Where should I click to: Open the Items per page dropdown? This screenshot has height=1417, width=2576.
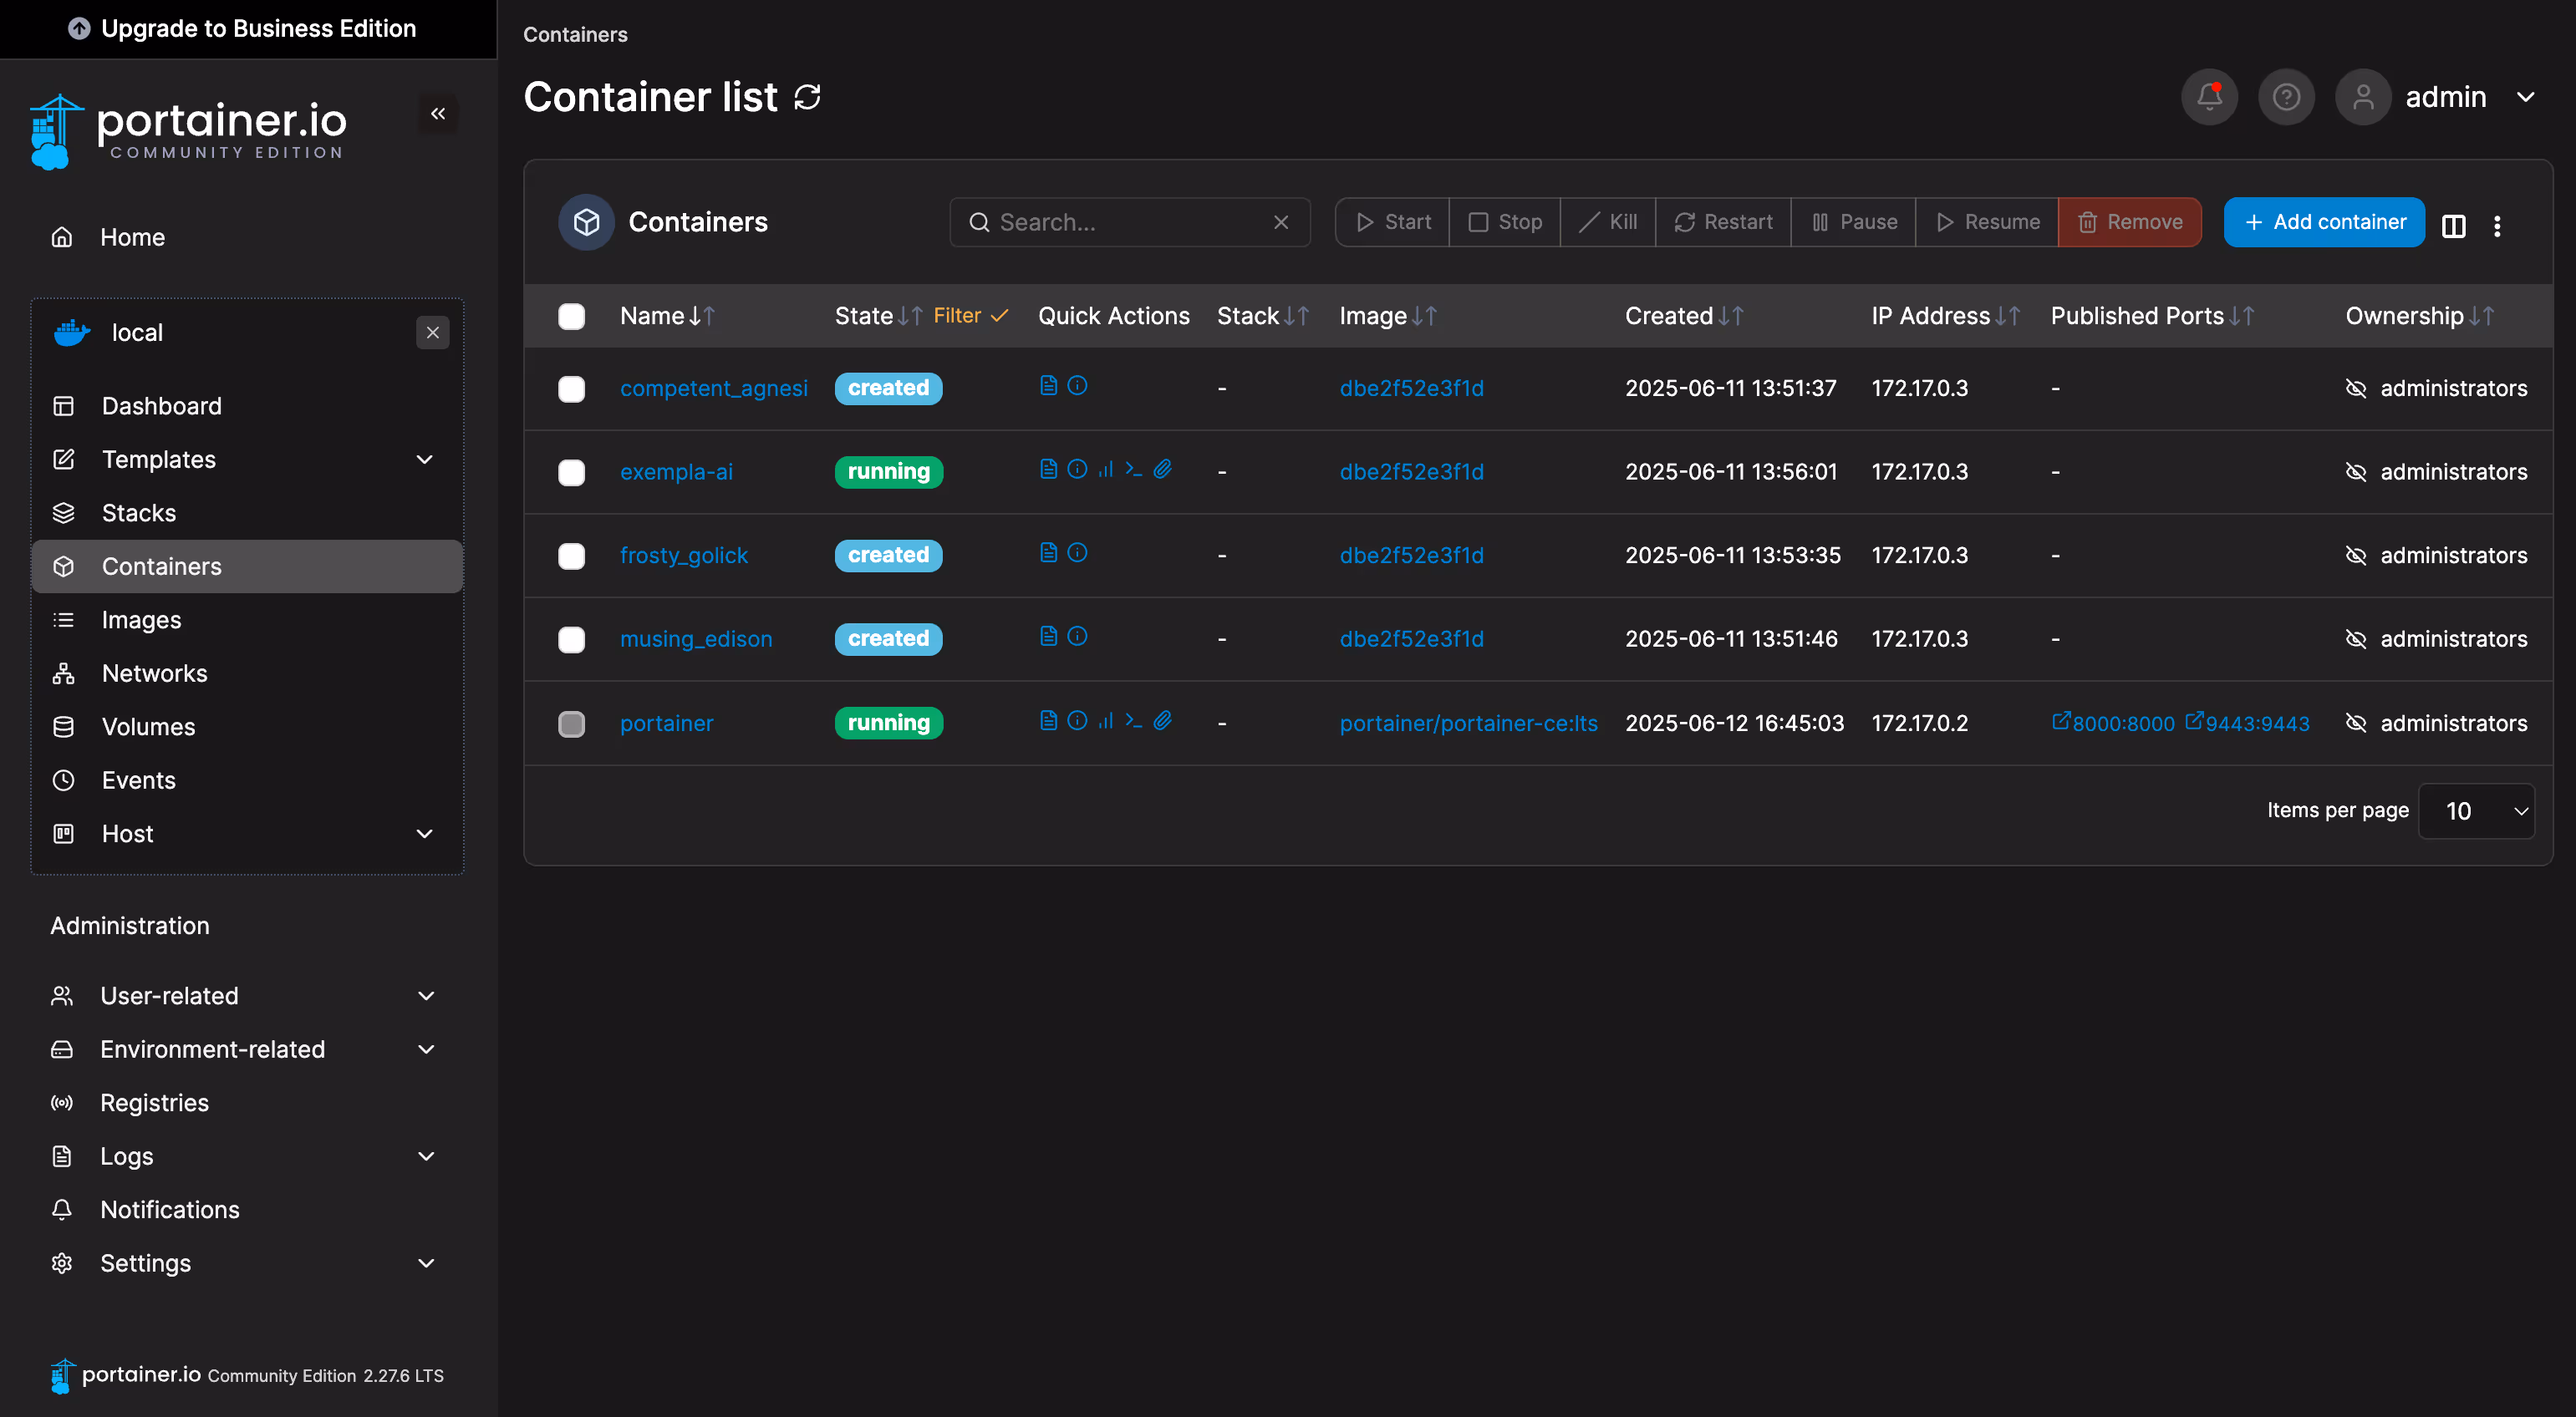[2475, 811]
